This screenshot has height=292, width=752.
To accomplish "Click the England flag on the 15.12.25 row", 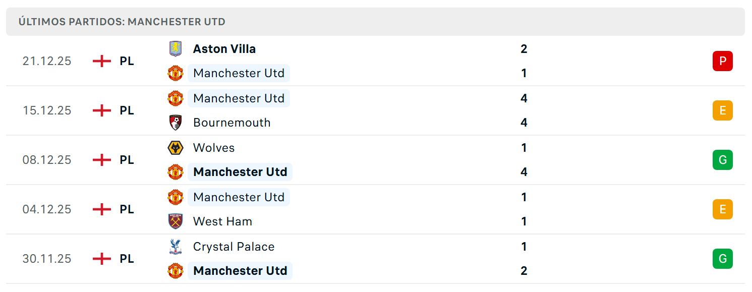I will [x=102, y=110].
